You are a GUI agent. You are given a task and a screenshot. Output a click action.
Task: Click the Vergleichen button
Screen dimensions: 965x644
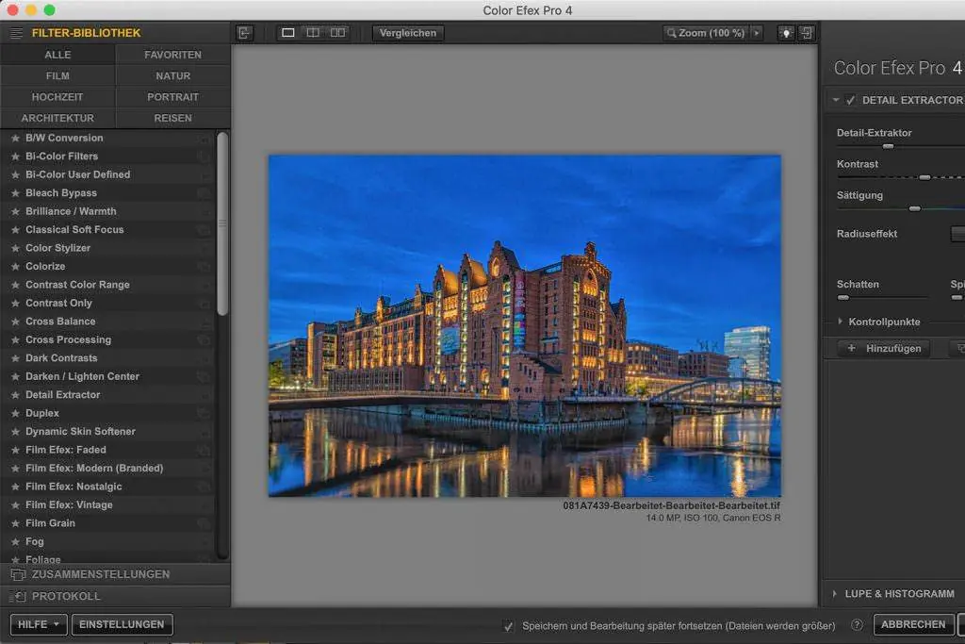click(x=408, y=33)
